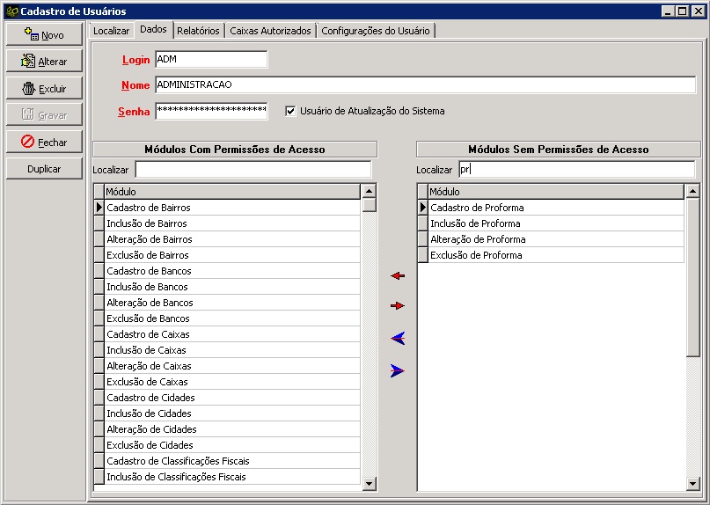Click the blue left-pointing arrow between lists
This screenshot has width=710, height=505.
pos(398,339)
